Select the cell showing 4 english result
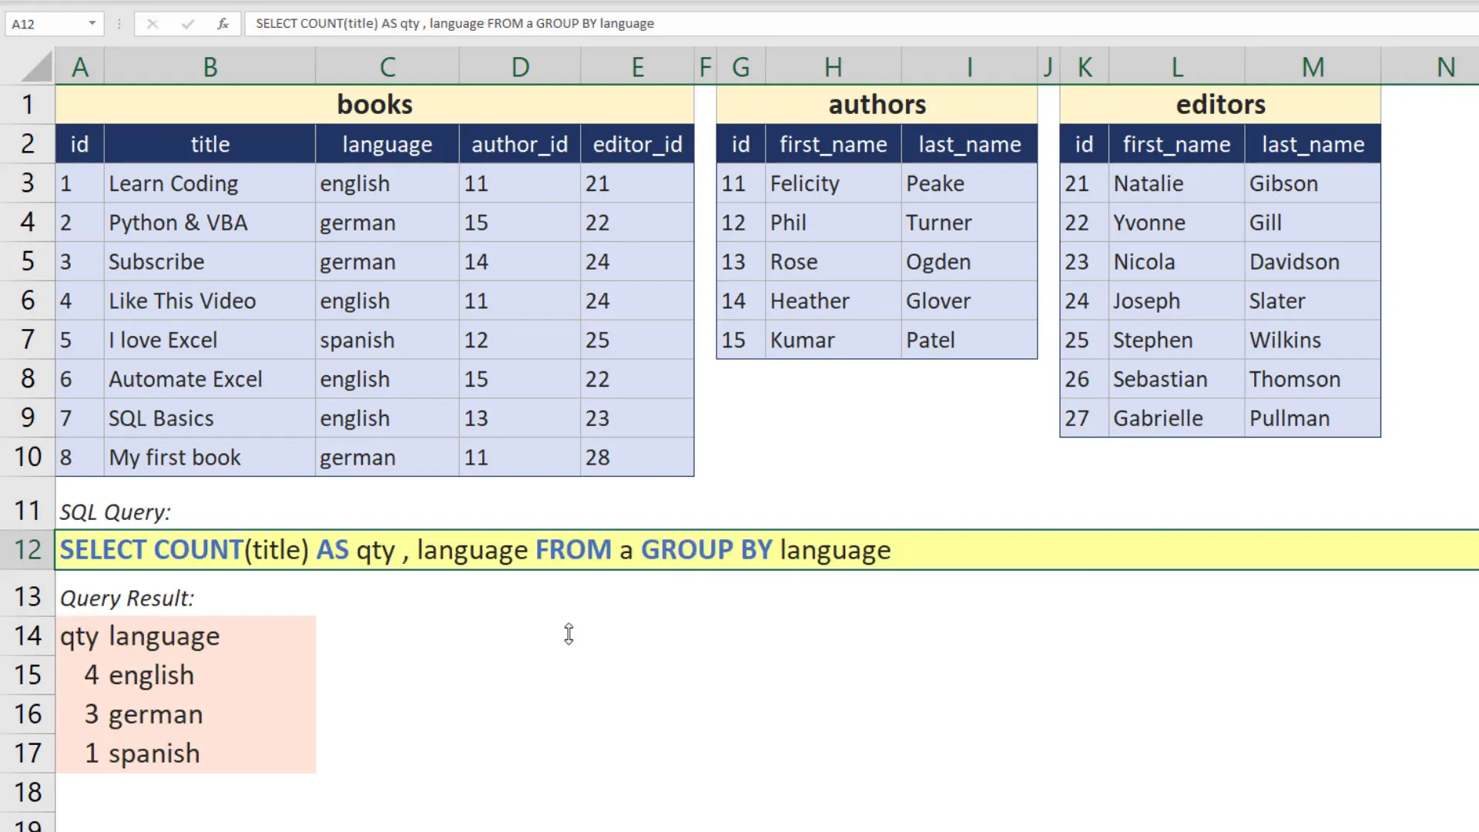 point(139,675)
